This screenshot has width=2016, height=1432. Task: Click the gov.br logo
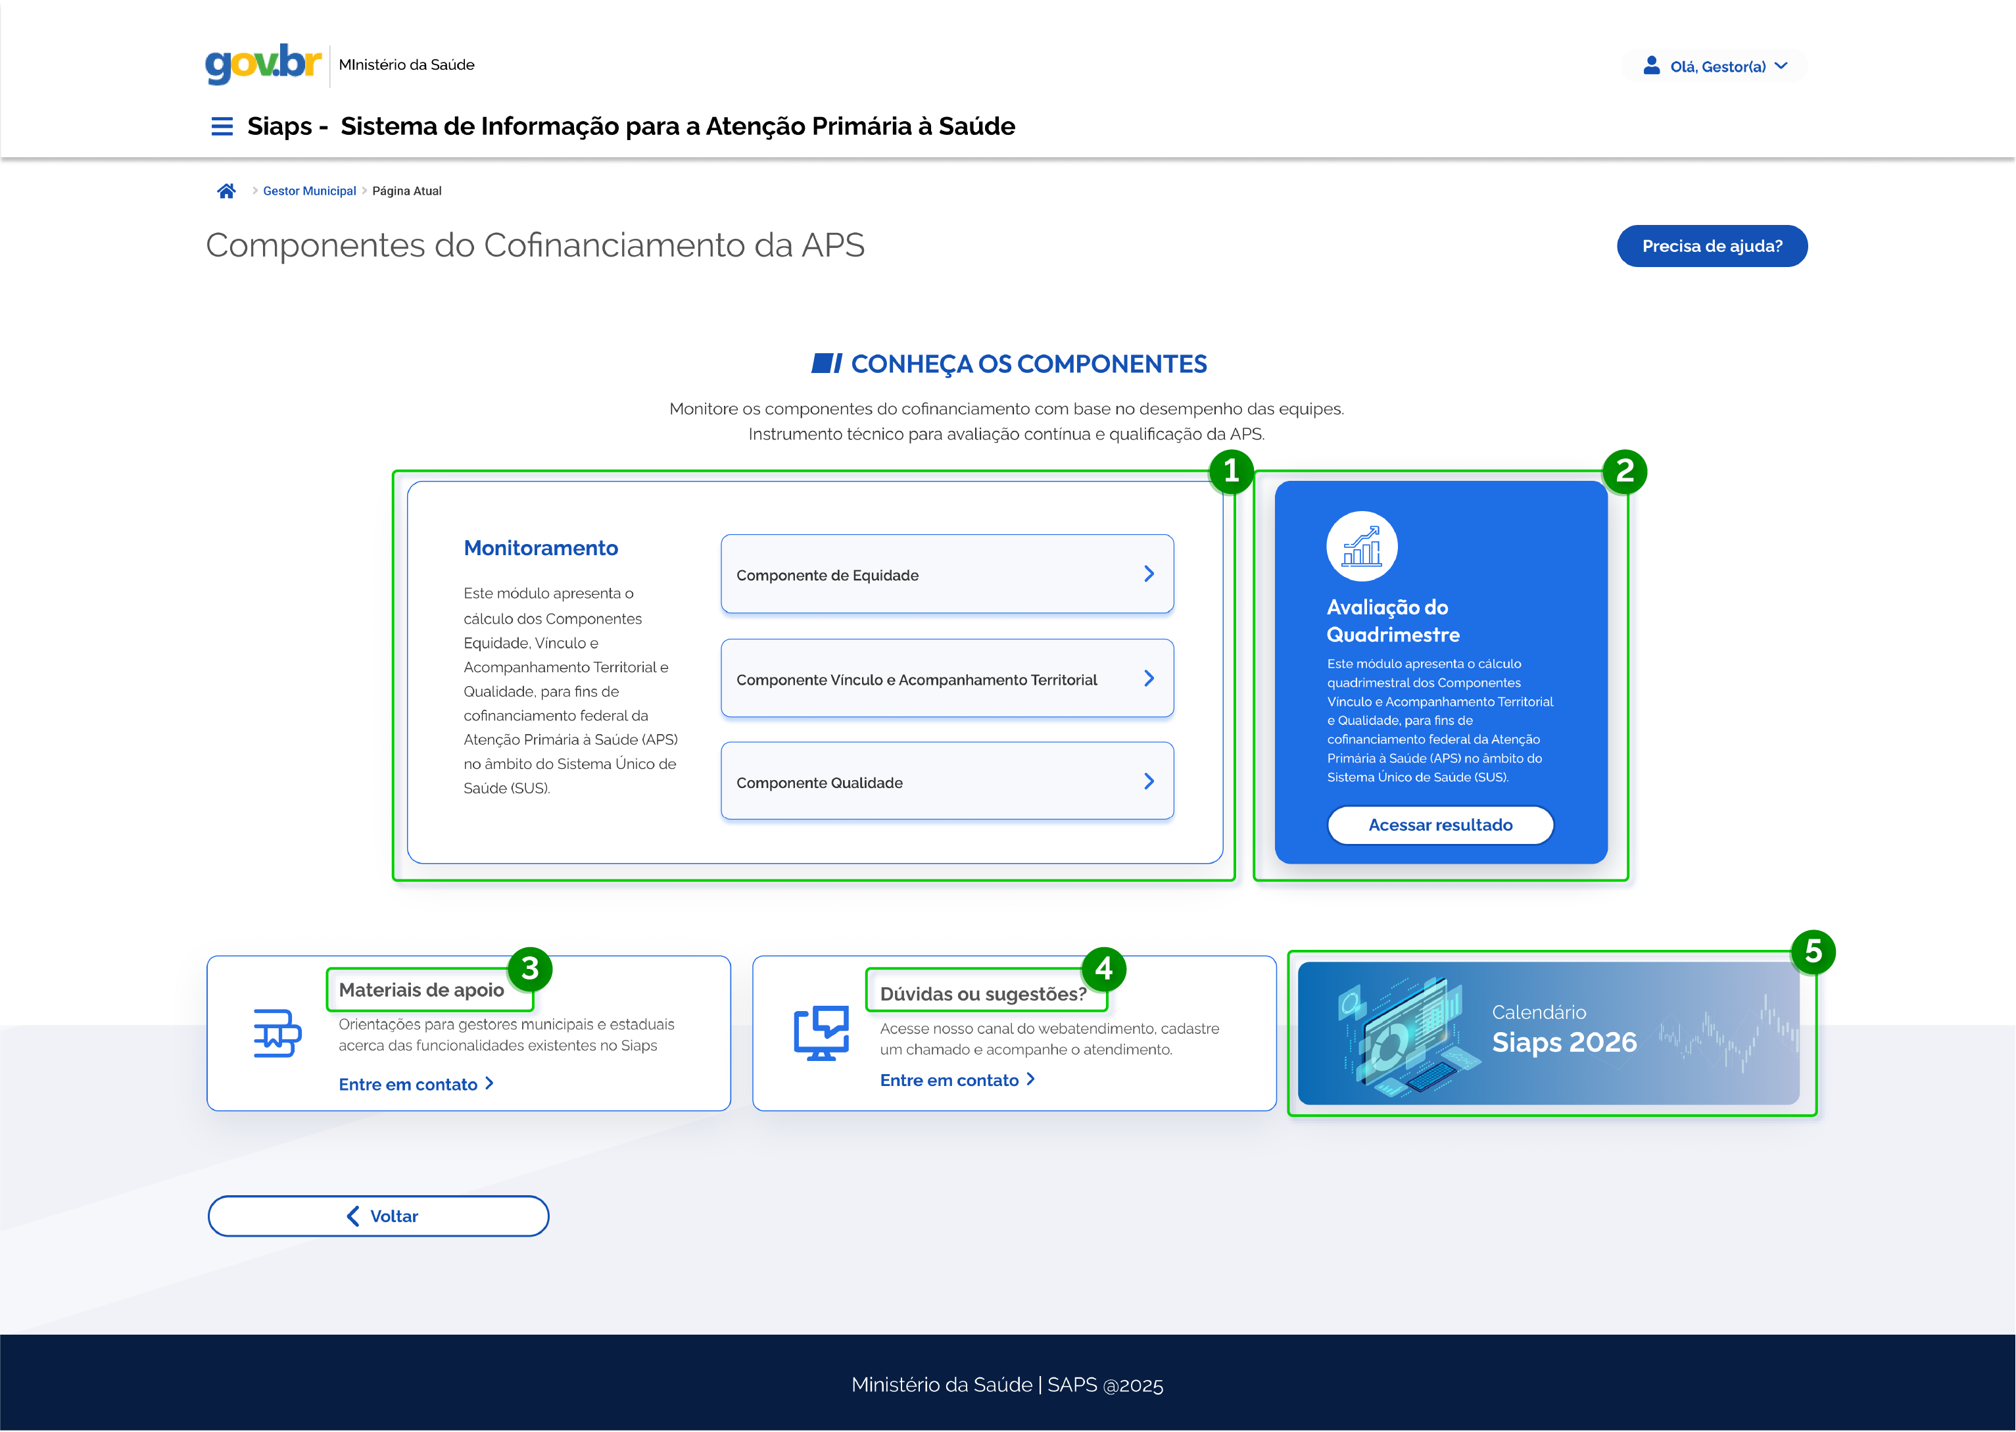[263, 64]
